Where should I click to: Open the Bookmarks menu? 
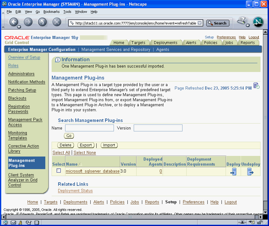click(51, 12)
